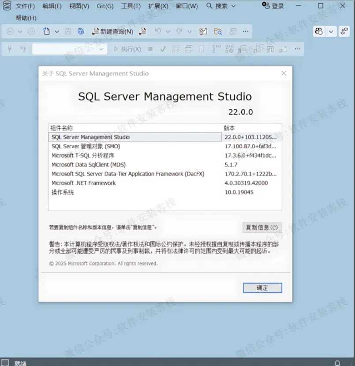This screenshot has width=355, height=366.
Task: Expand the Copilot dropdown arrow
Action: [331, 31]
